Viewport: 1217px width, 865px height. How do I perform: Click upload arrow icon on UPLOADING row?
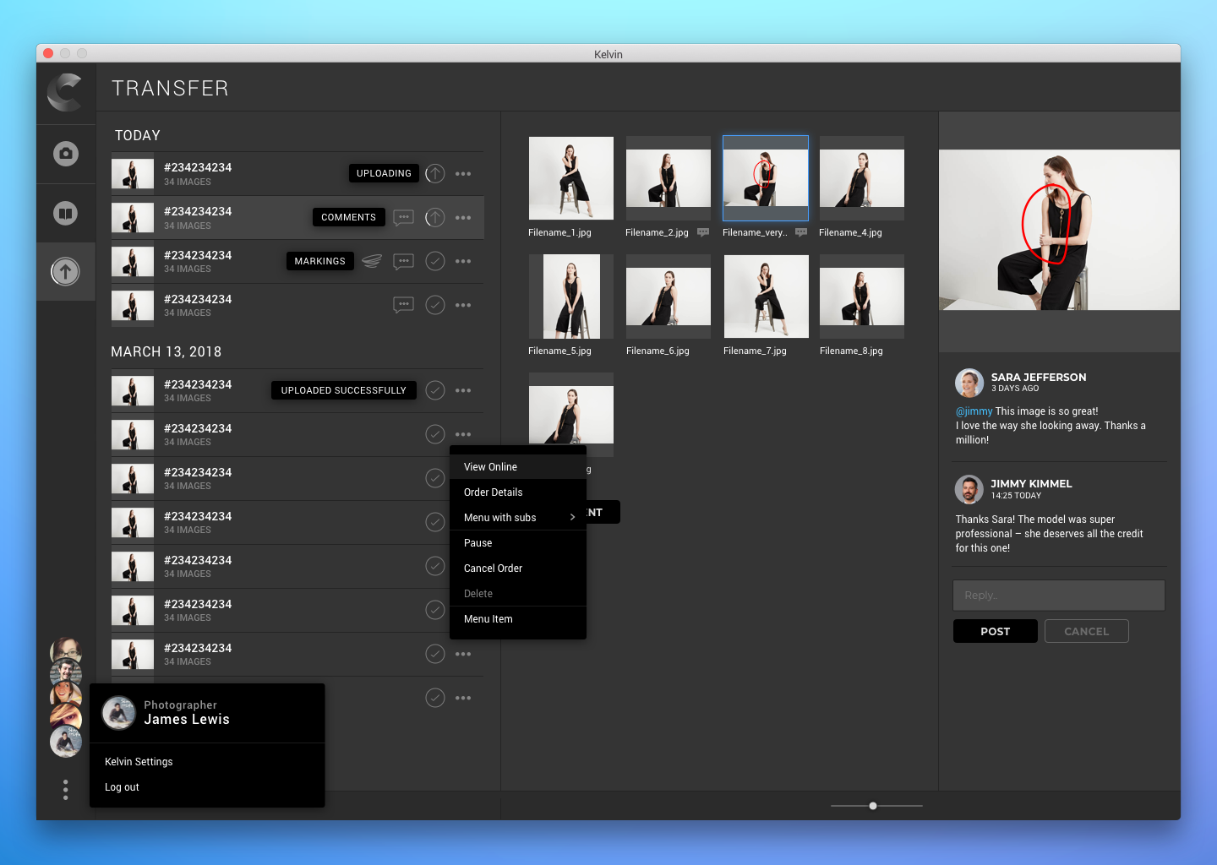coord(435,174)
